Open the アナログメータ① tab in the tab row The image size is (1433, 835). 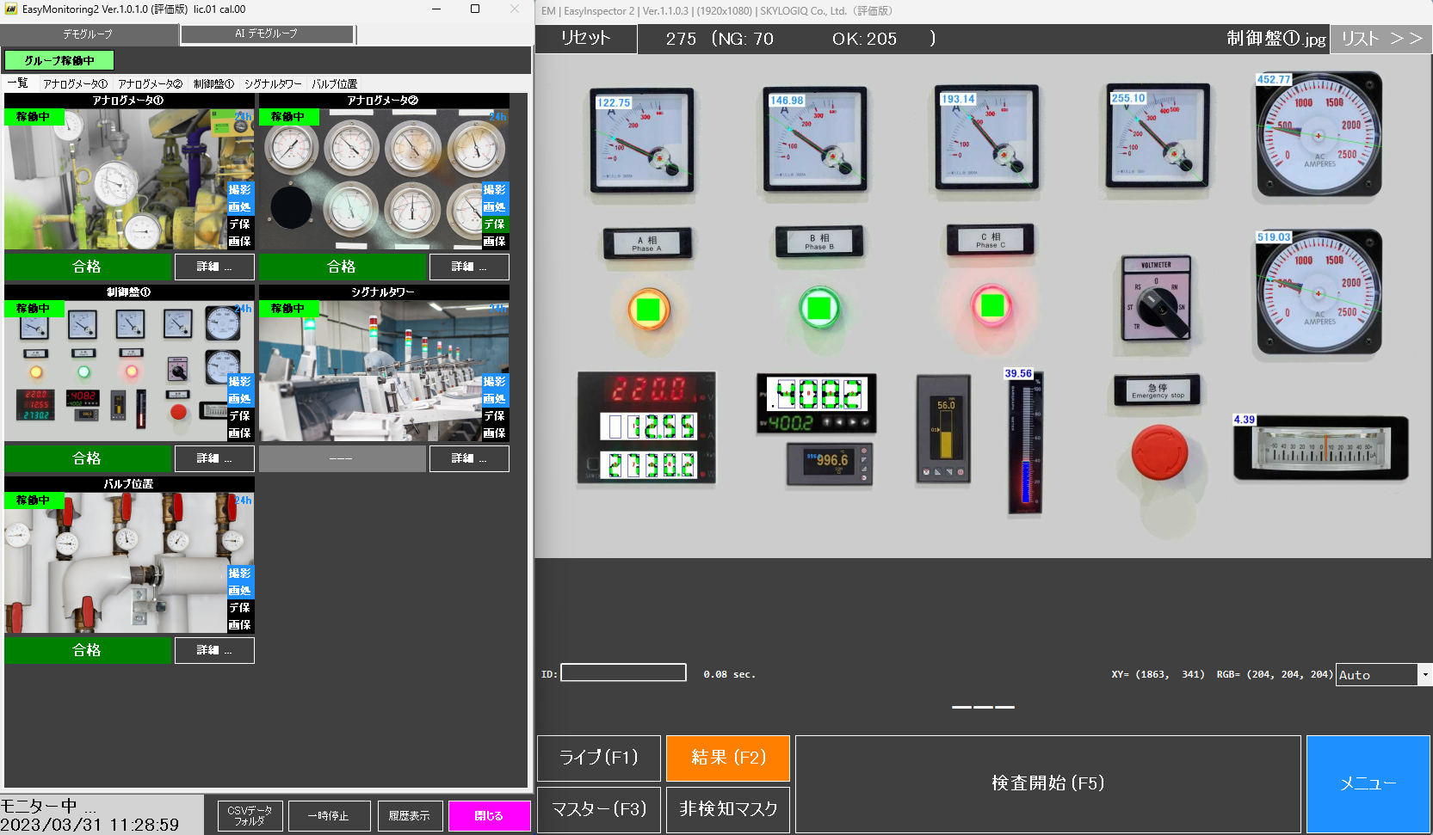coord(75,83)
